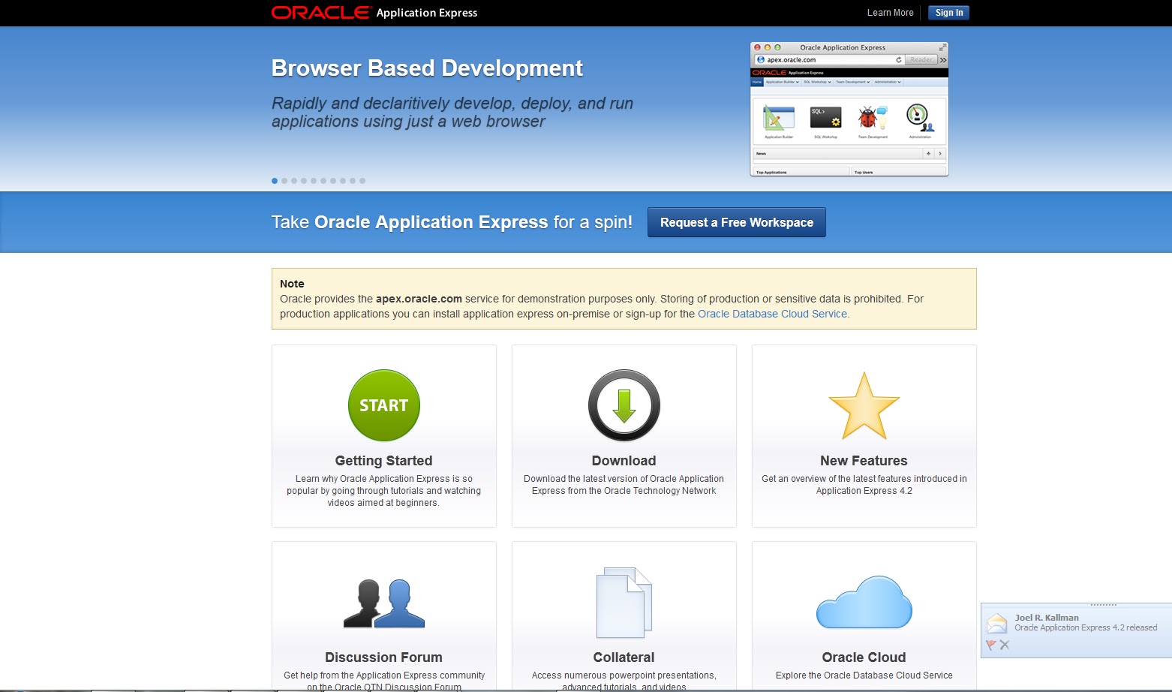The width and height of the screenshot is (1172, 692).
Task: Select the first active carousel dot
Action: [x=275, y=181]
